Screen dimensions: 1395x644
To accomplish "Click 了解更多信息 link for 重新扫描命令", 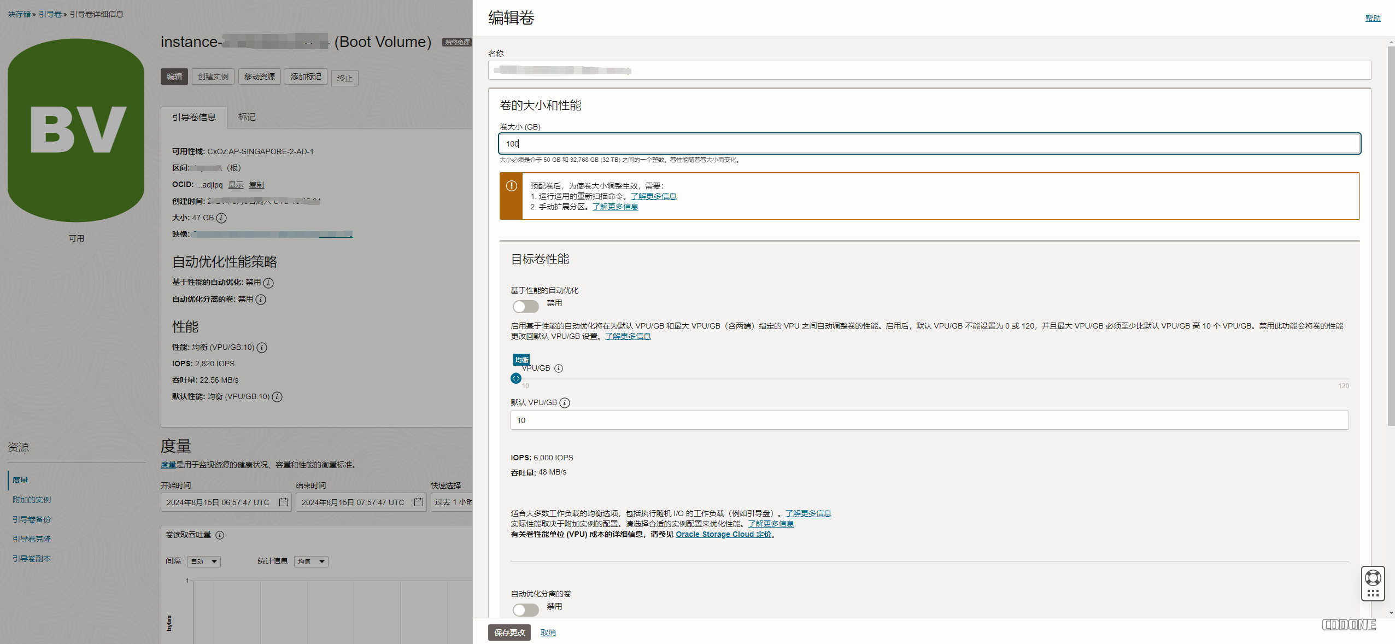I will (654, 196).
